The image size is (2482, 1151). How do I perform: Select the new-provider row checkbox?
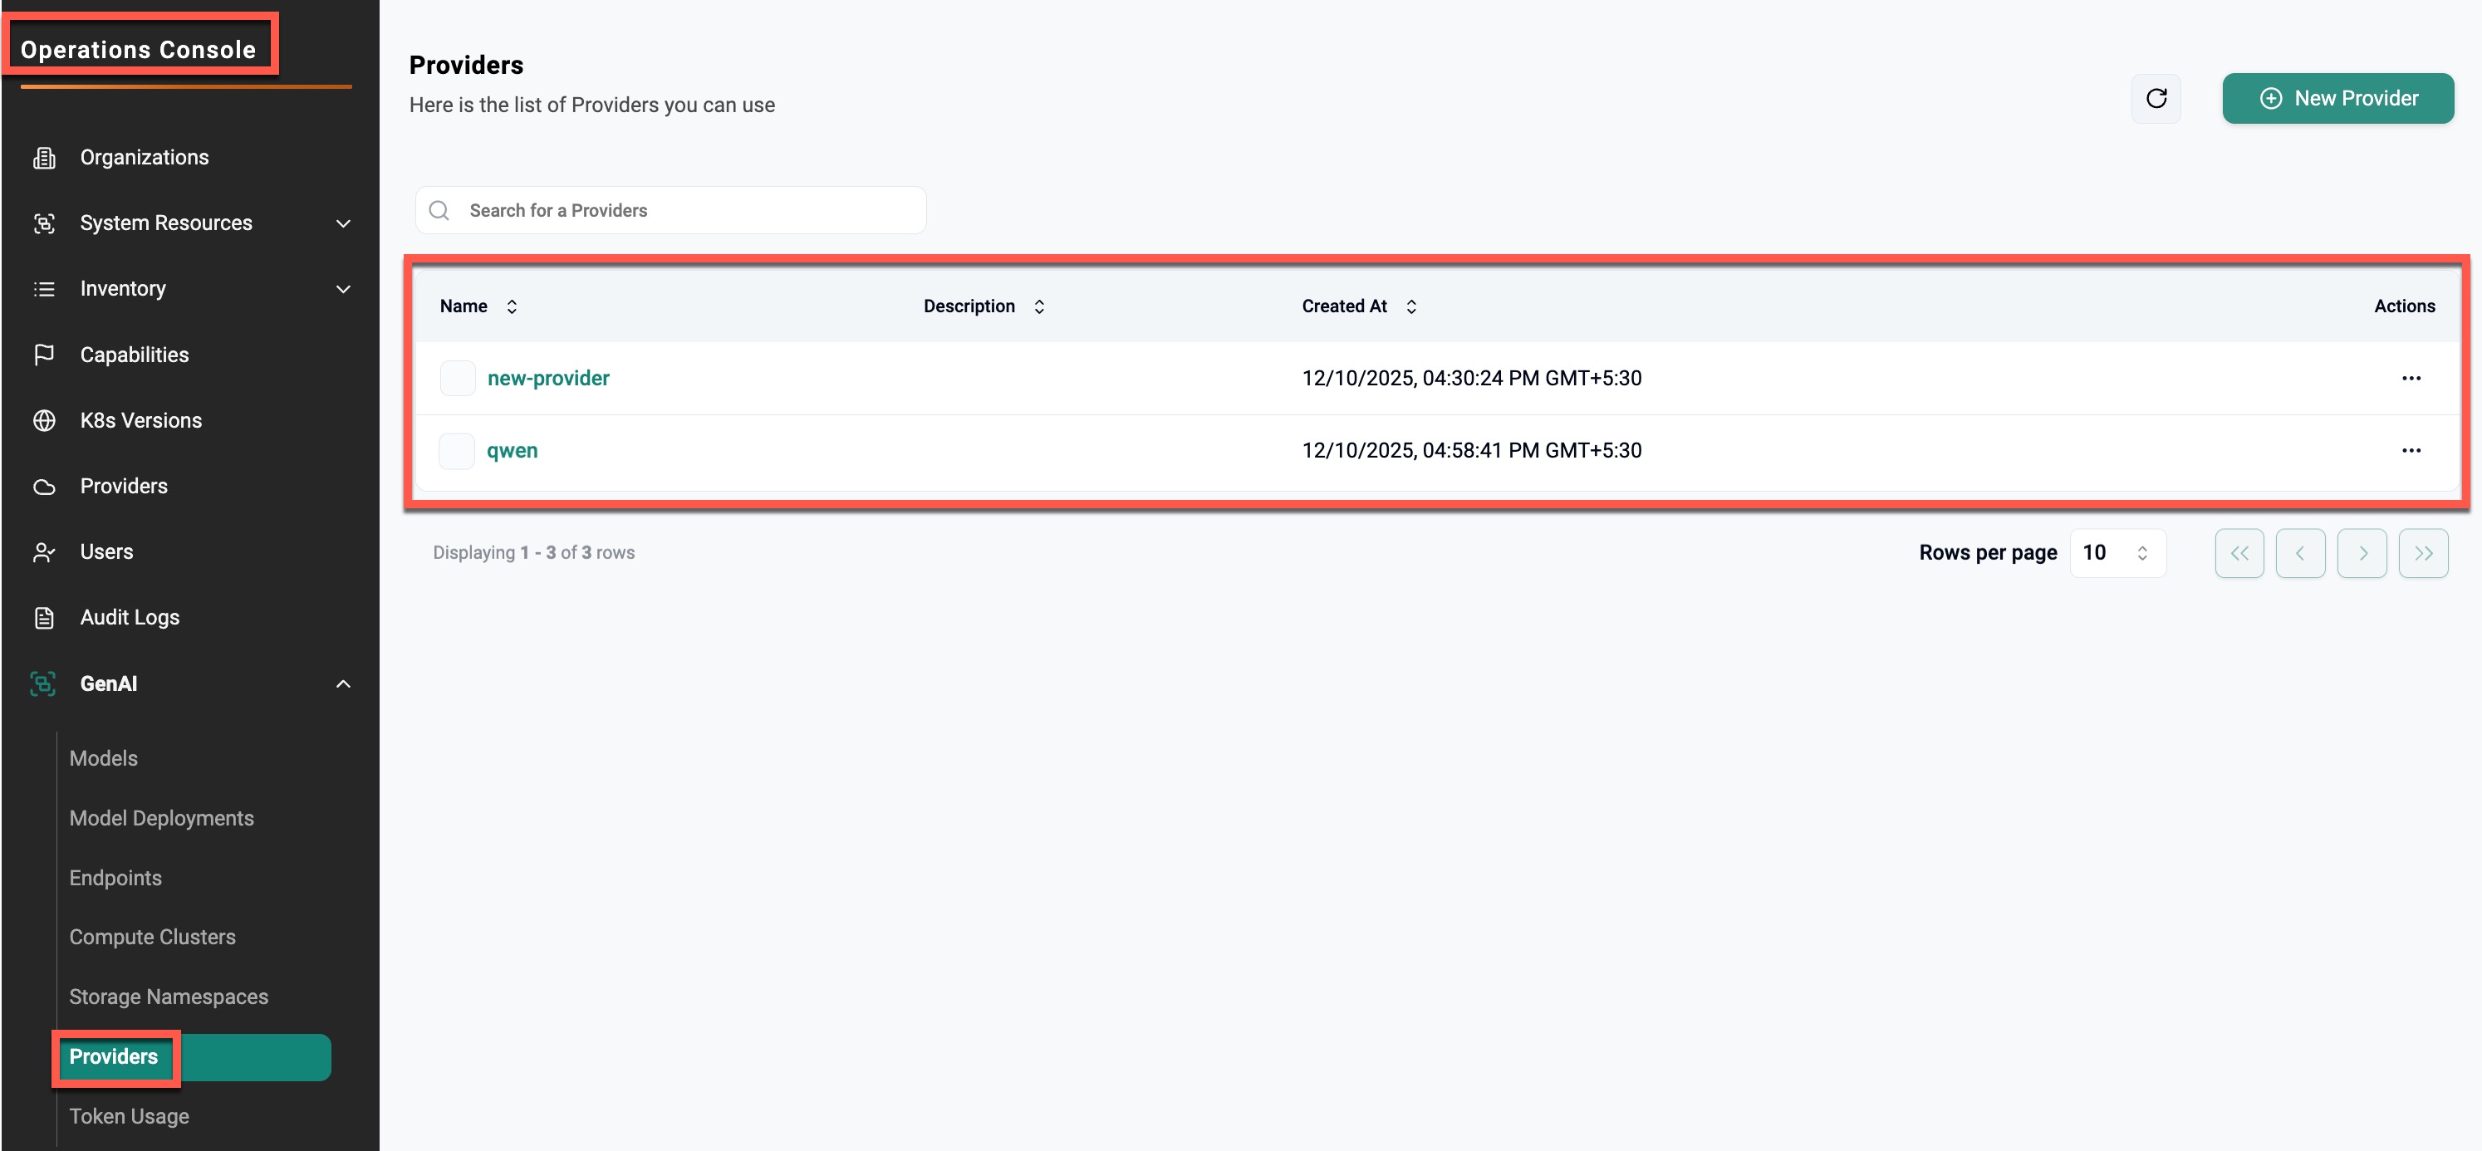[x=457, y=379]
